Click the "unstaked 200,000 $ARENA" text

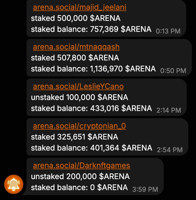[x=80, y=176]
